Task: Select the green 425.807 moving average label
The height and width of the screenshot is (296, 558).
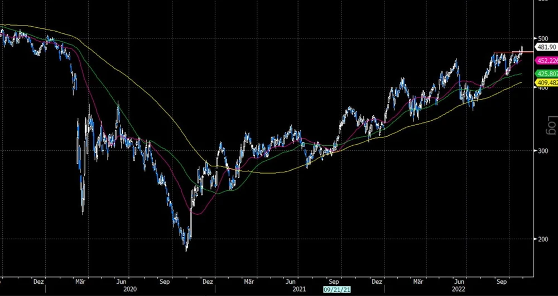Action: point(546,73)
